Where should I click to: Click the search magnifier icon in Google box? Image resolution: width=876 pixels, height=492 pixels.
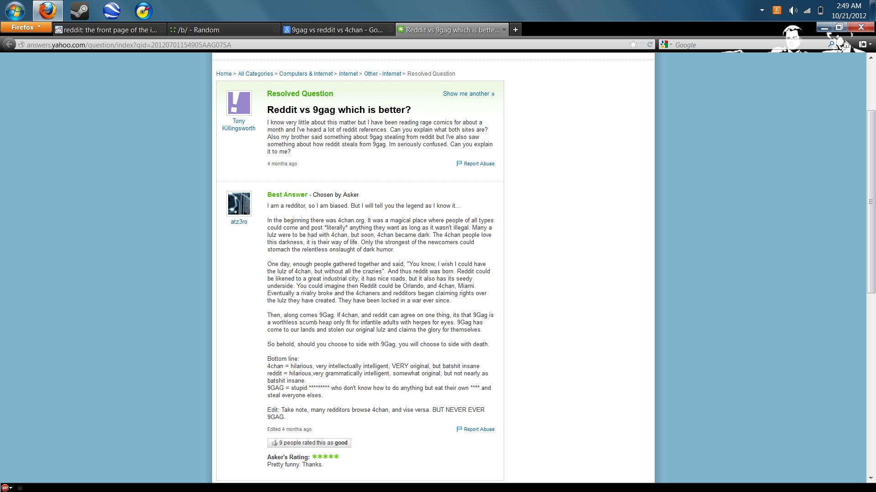point(831,44)
